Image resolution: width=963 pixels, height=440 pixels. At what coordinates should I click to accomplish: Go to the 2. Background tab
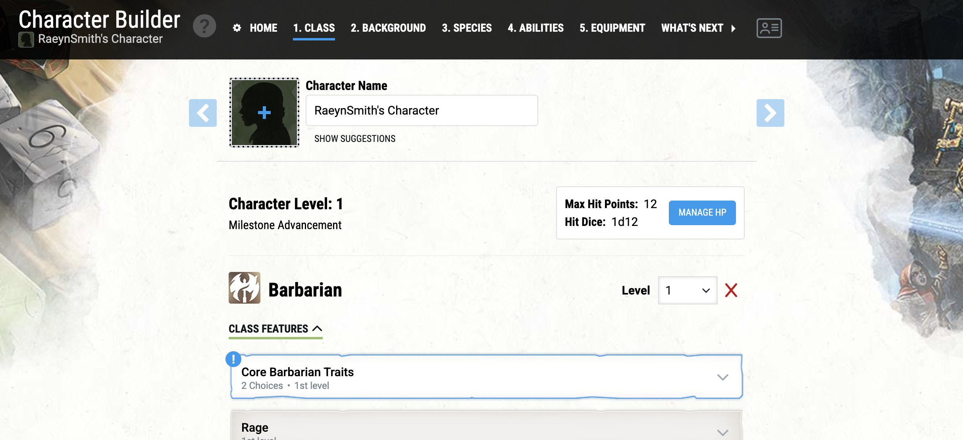pyautogui.click(x=388, y=28)
